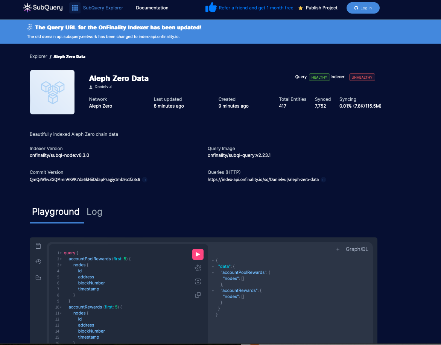Click the apps grid icon in header
This screenshot has width=441, height=345.
(75, 8)
